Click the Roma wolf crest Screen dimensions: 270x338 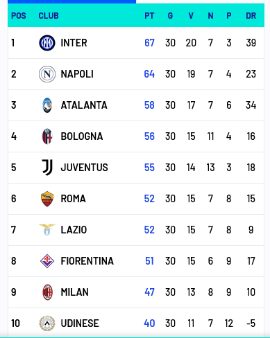(x=47, y=199)
